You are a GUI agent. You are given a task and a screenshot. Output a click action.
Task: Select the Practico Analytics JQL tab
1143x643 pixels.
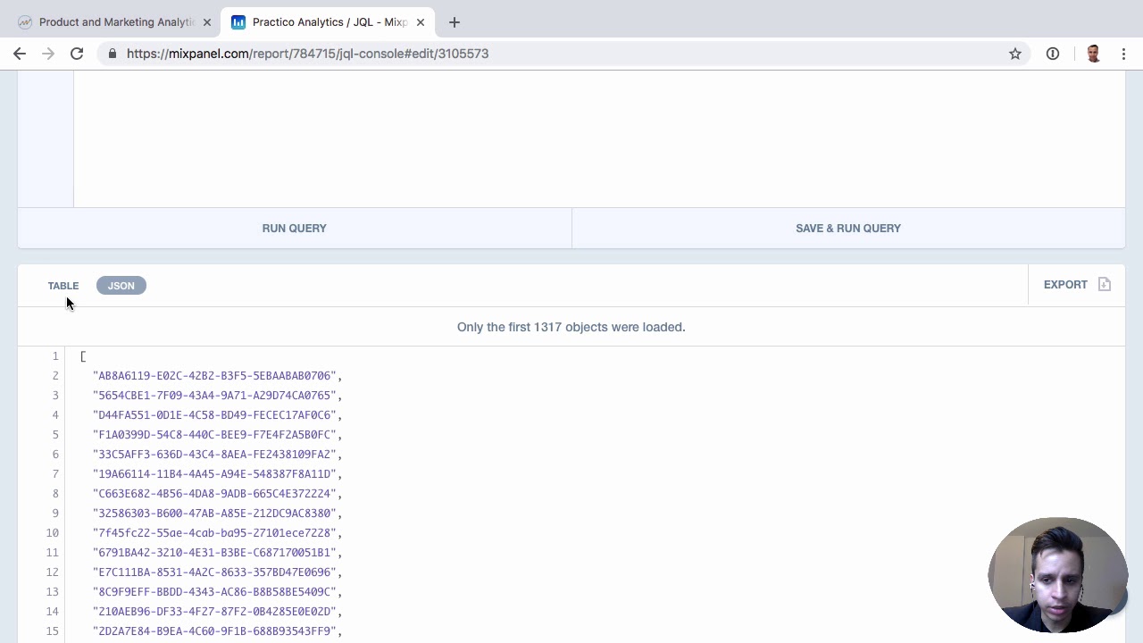tap(329, 22)
